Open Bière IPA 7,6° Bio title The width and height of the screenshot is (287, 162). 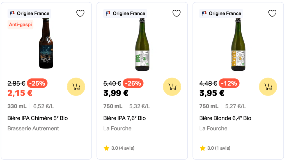click(125, 118)
